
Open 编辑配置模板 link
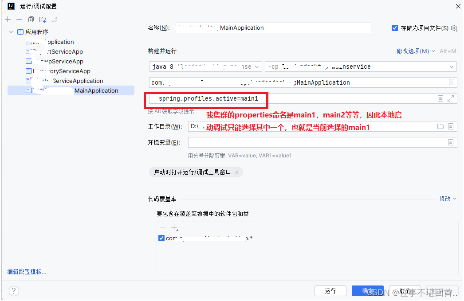pyautogui.click(x=27, y=271)
